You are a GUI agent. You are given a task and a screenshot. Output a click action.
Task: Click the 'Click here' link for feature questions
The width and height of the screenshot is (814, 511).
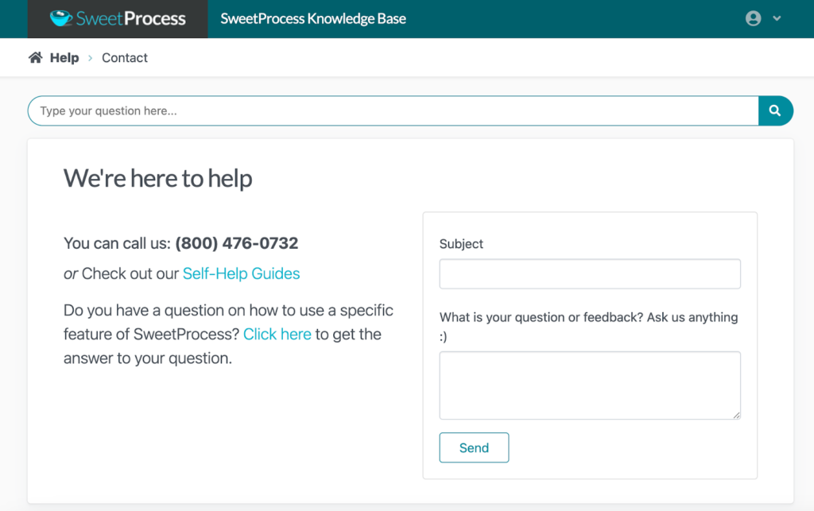point(277,334)
